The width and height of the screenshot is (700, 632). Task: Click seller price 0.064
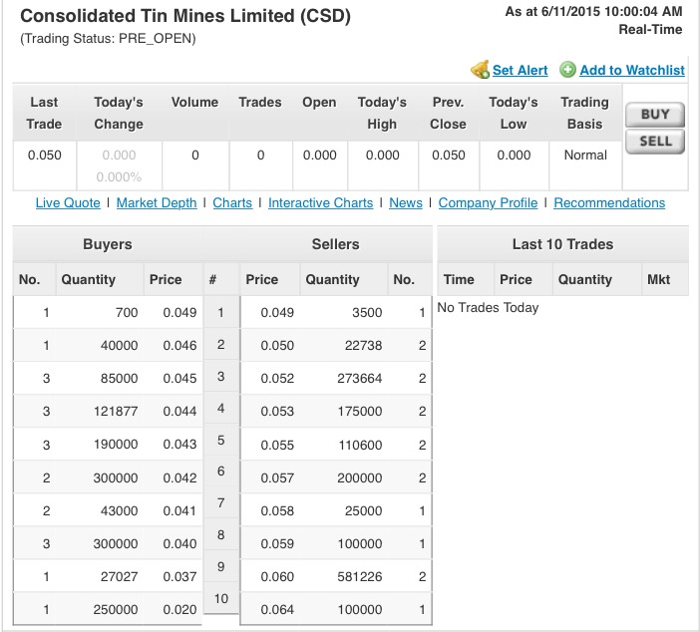277,610
